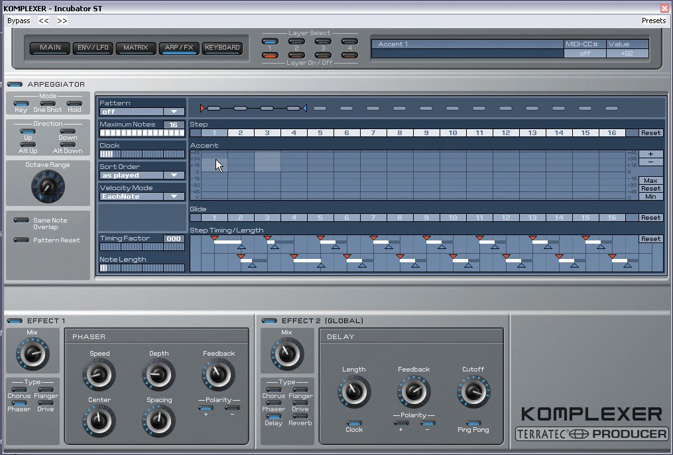Click the Effect 2 Mix knob
Screen dimensions: 673x455
(x=287, y=354)
